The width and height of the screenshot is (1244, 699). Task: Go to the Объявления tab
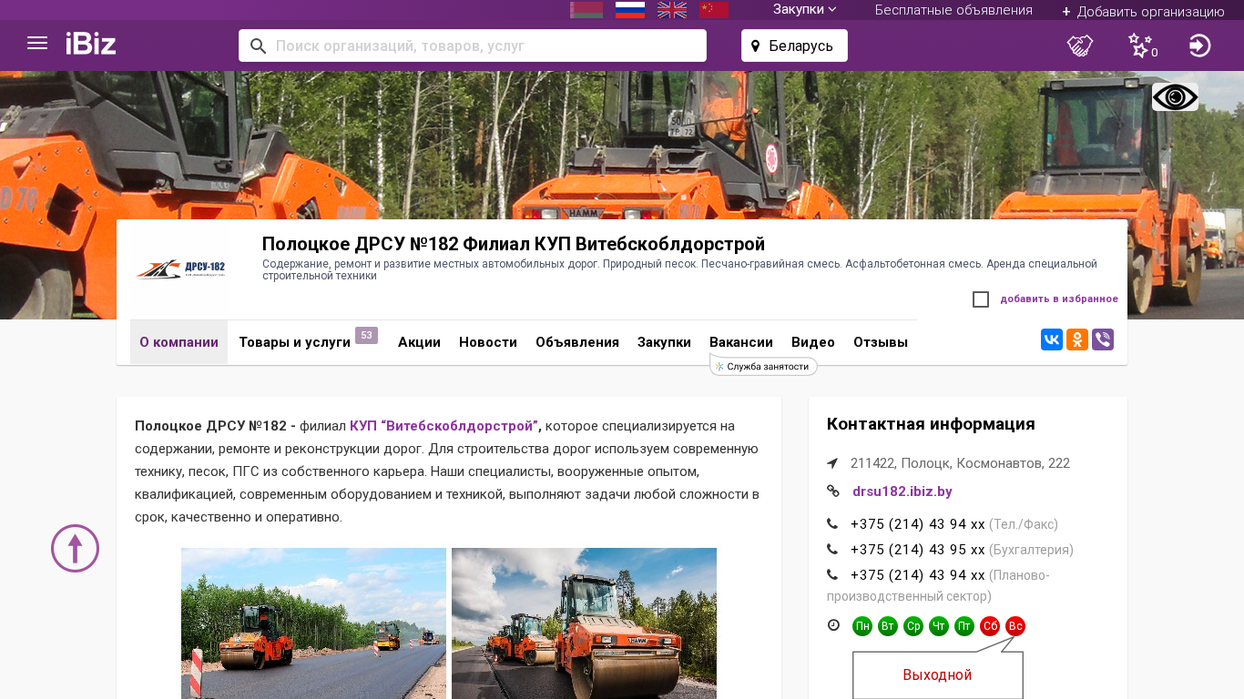click(x=577, y=342)
